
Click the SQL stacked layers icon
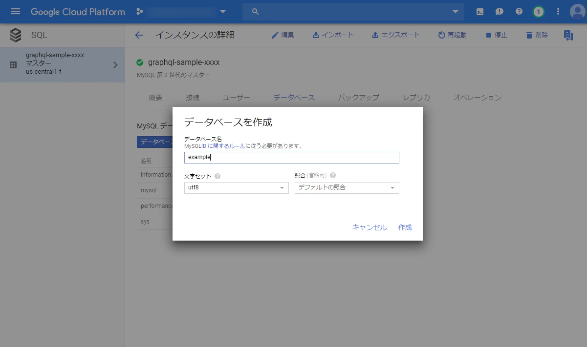(x=16, y=35)
